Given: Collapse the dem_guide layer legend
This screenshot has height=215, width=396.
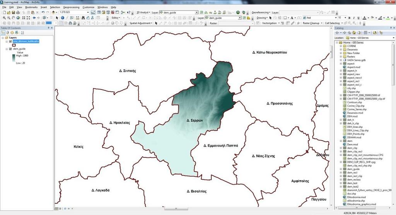Looking at the screenshot, I should [7, 49].
